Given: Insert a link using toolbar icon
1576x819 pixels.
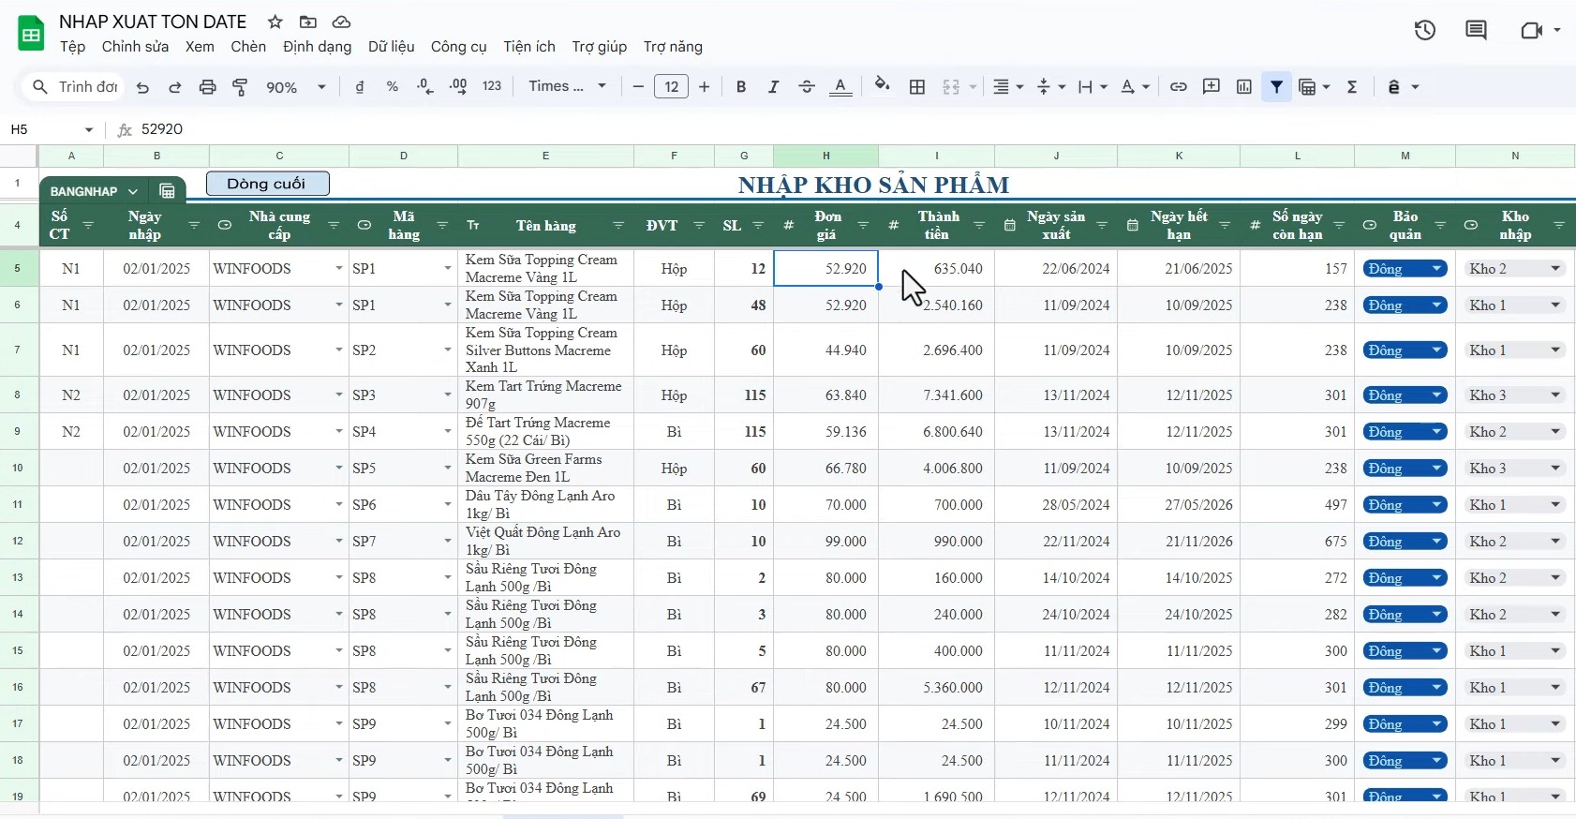Looking at the screenshot, I should [x=1178, y=87].
